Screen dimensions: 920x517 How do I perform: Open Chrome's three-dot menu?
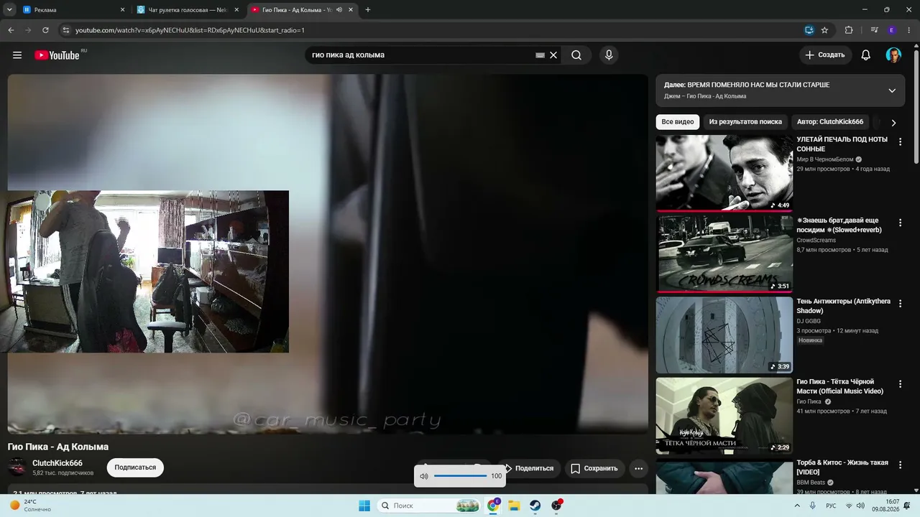click(x=908, y=30)
